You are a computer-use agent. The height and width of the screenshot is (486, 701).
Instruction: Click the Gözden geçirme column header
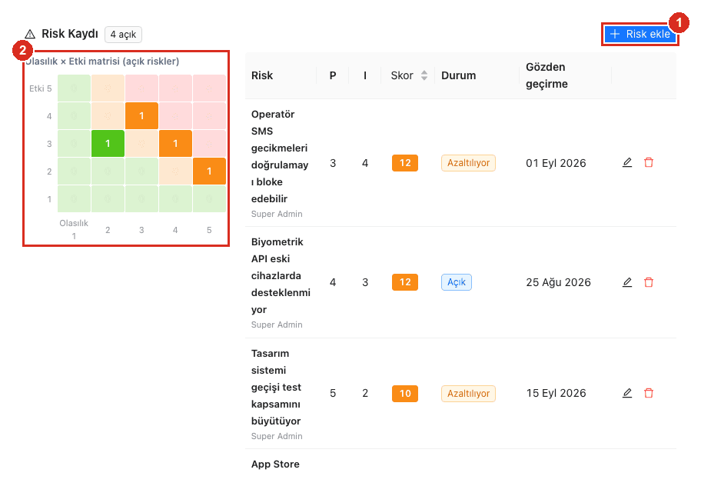tap(547, 75)
